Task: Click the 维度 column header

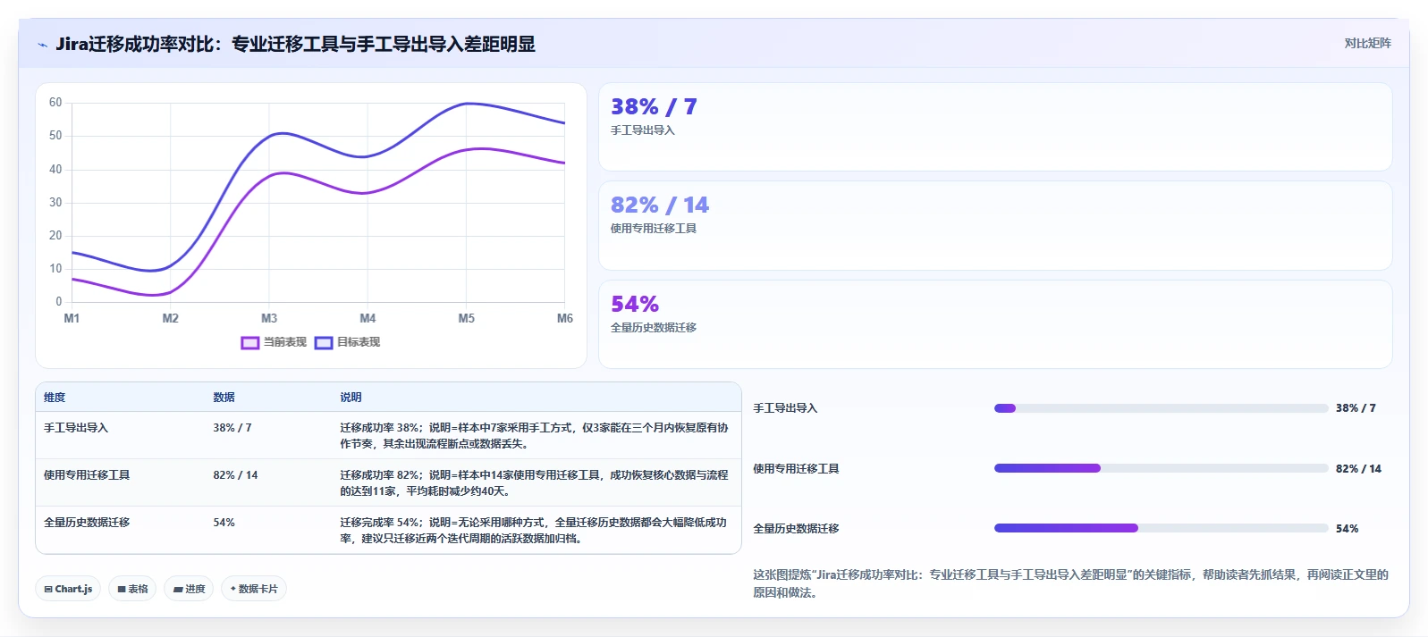Action: coord(55,398)
